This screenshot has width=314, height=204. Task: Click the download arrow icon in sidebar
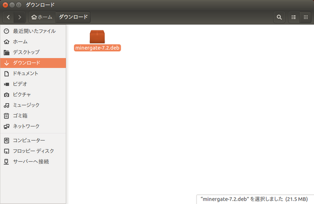[x=6, y=63]
